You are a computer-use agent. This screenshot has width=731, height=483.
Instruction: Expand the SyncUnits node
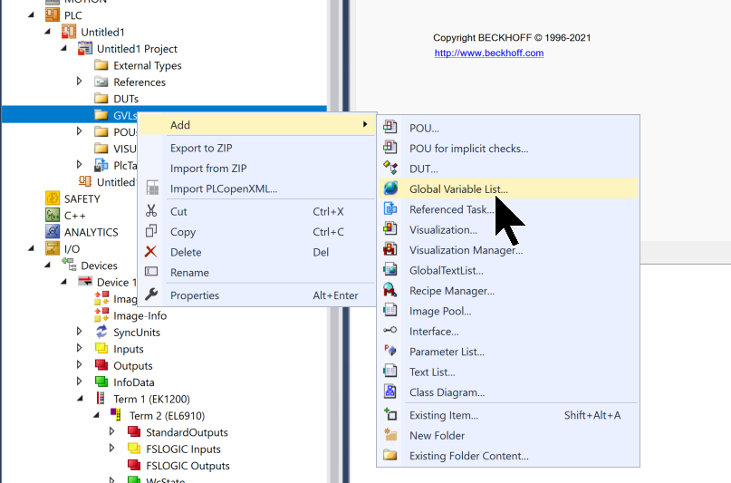(x=79, y=332)
